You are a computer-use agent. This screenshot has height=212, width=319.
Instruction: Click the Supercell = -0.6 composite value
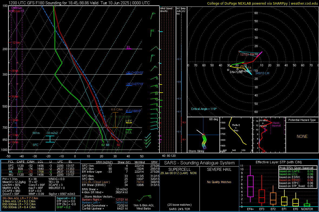[x=66, y=198]
